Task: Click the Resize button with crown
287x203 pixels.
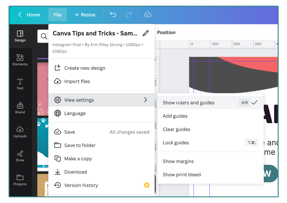Action: coord(85,15)
